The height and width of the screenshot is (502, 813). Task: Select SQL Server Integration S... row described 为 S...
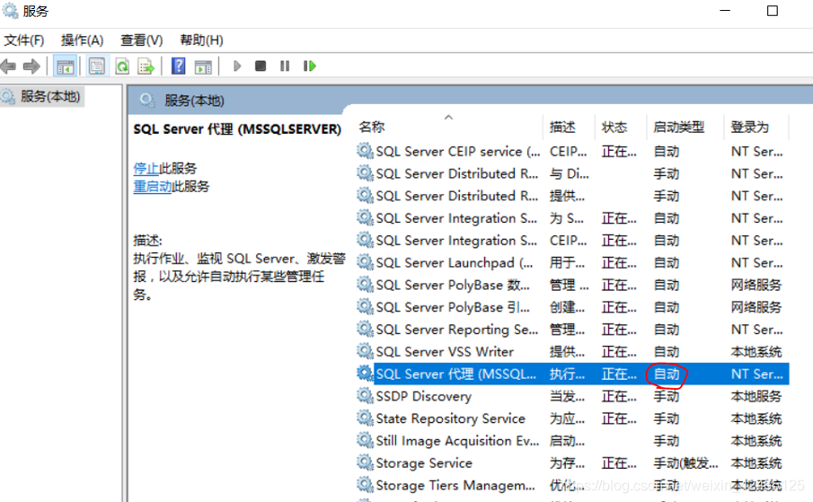tap(572, 218)
